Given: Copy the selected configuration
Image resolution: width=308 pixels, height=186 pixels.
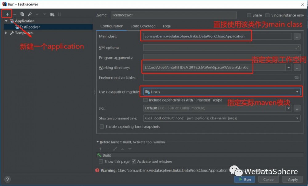Looking at the screenshot, I should [22, 14].
